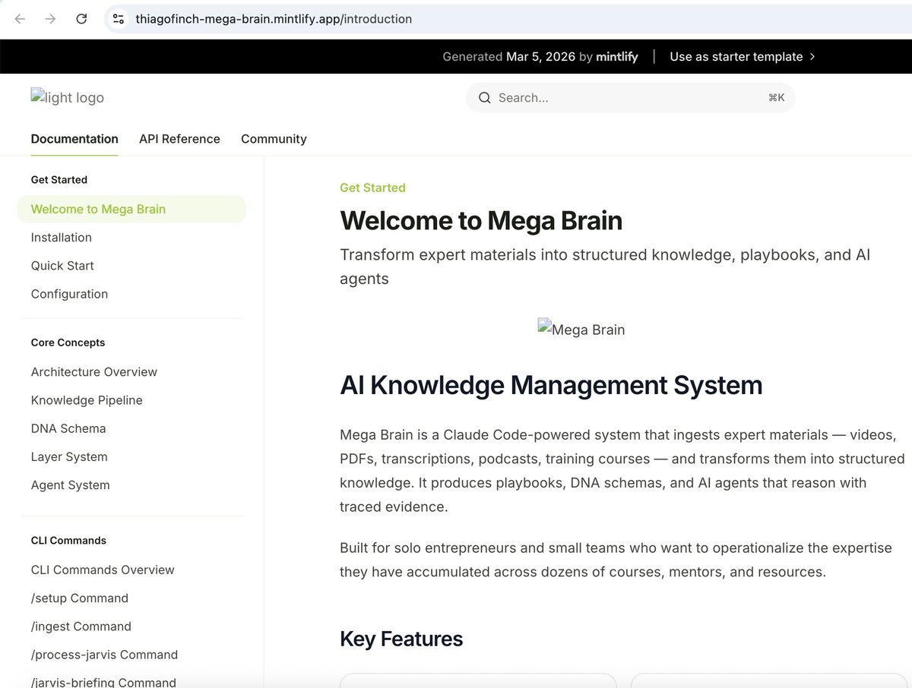
Task: Click the light logo image
Action: [67, 97]
